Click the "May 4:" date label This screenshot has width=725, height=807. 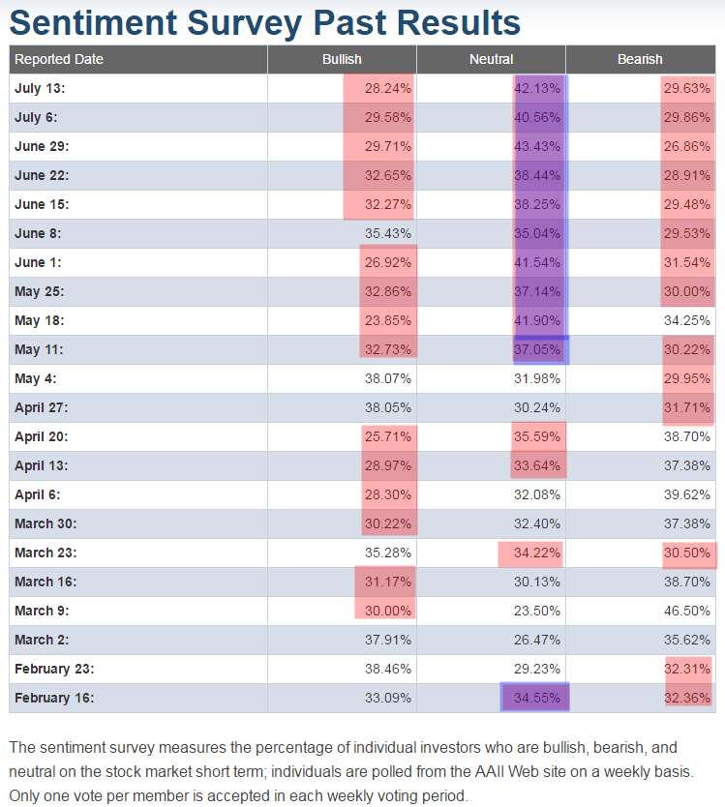click(37, 378)
